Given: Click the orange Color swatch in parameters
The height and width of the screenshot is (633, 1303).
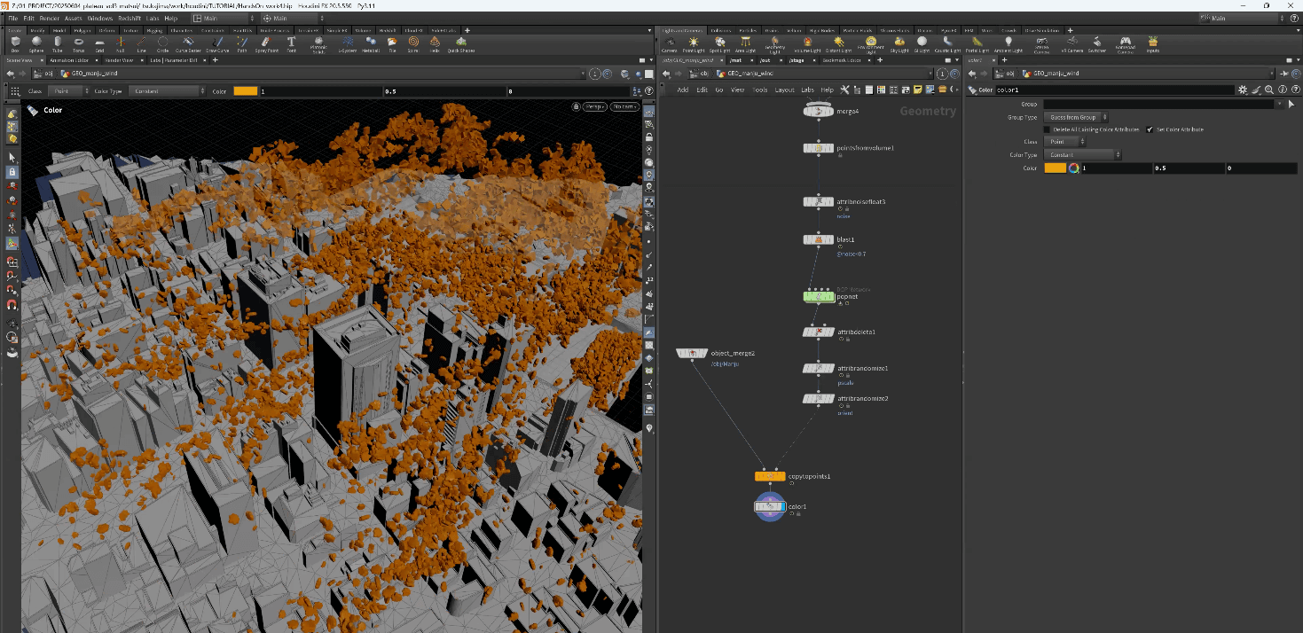Looking at the screenshot, I should coord(1055,168).
